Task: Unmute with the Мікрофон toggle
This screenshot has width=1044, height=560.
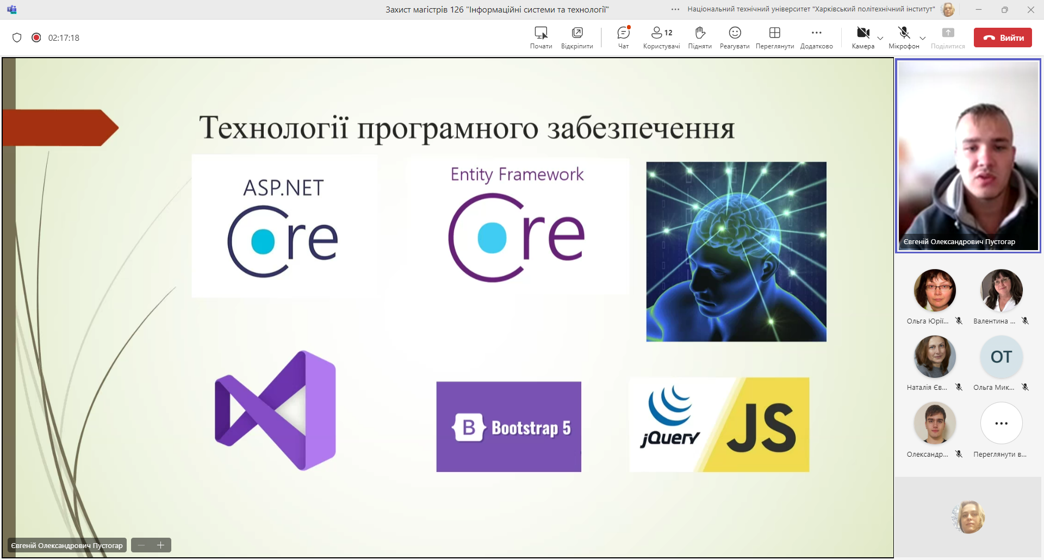Action: (x=904, y=38)
